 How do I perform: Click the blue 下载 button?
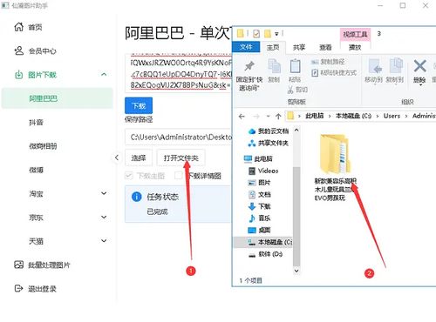tap(139, 105)
